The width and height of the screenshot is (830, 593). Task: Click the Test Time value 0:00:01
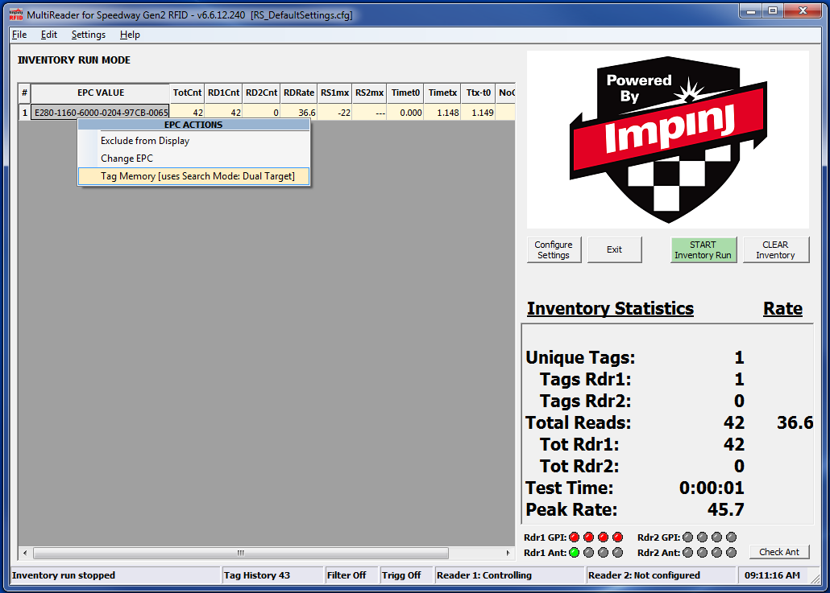pos(712,488)
